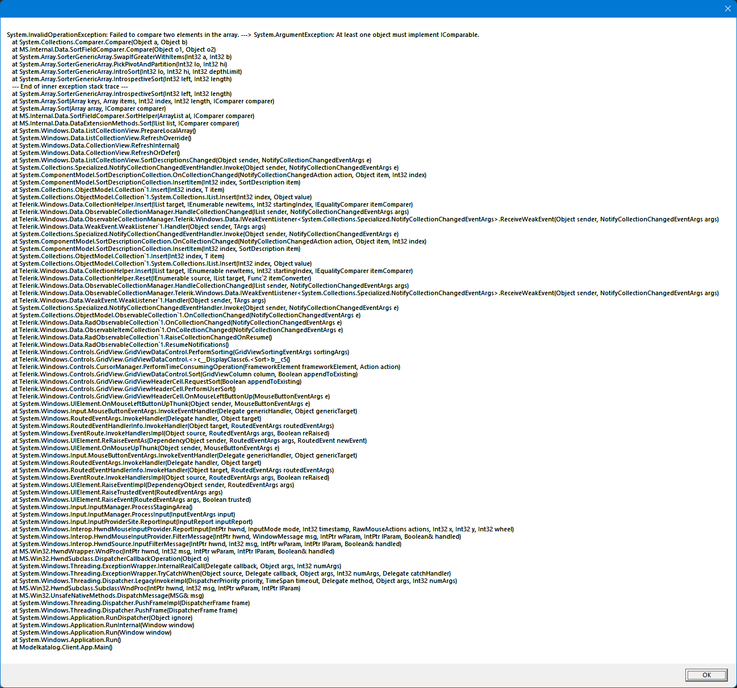This screenshot has height=688, width=737.
Task: Click the SortFieldComparer.SortHelper line
Action: pos(133,116)
